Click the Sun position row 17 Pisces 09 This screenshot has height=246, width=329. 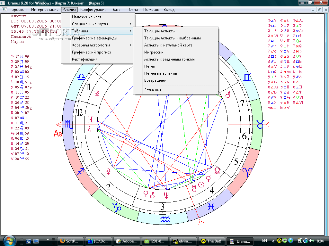(x=20, y=56)
